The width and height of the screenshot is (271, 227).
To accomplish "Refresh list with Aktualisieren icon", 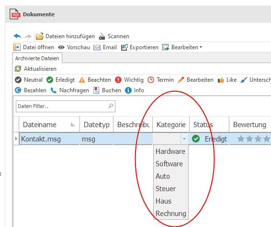I will tap(18, 69).
